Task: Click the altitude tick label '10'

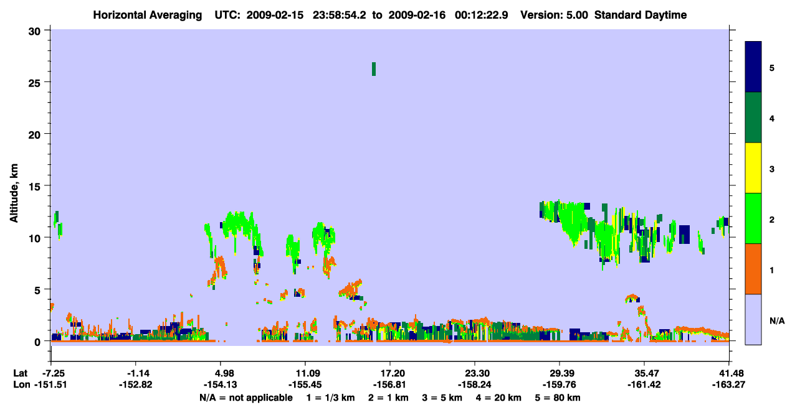Action: coord(36,238)
